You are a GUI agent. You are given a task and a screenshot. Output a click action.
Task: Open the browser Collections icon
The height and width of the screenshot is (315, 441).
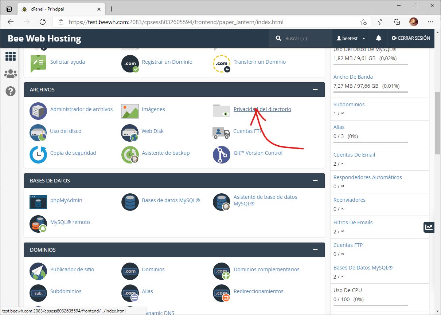[397, 22]
